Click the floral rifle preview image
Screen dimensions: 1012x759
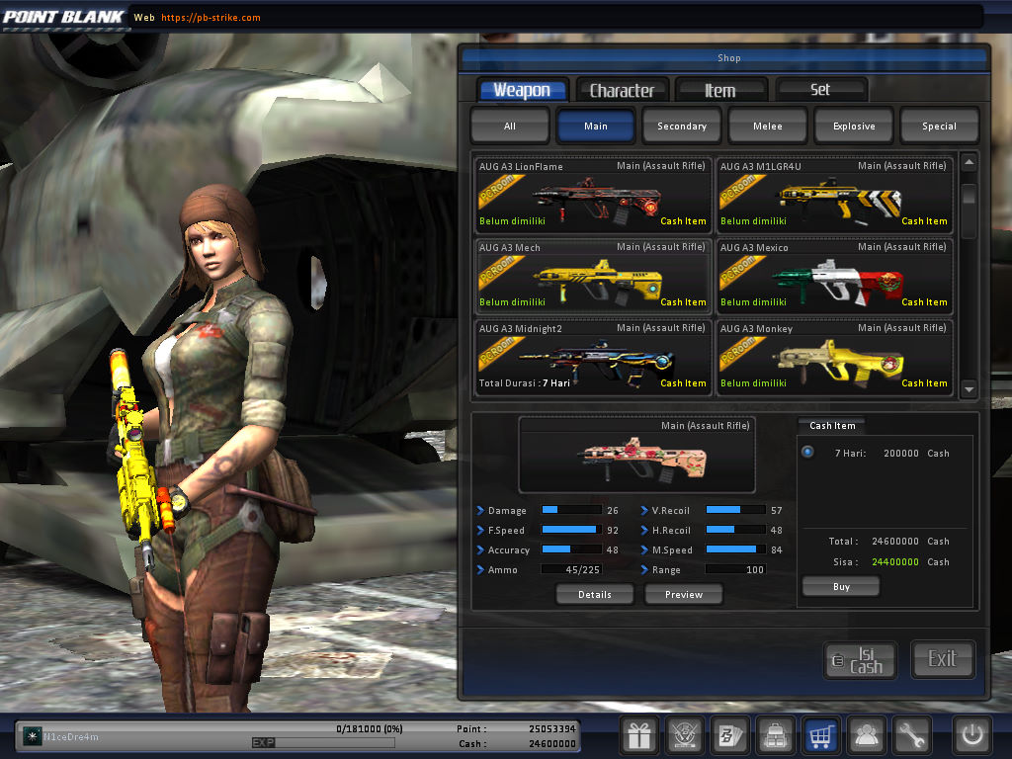pos(637,455)
